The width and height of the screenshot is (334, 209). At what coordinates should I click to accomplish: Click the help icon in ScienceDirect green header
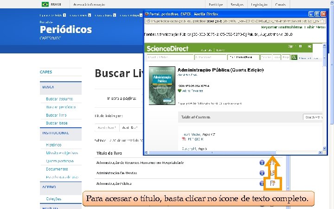pyautogui.click(x=309, y=46)
